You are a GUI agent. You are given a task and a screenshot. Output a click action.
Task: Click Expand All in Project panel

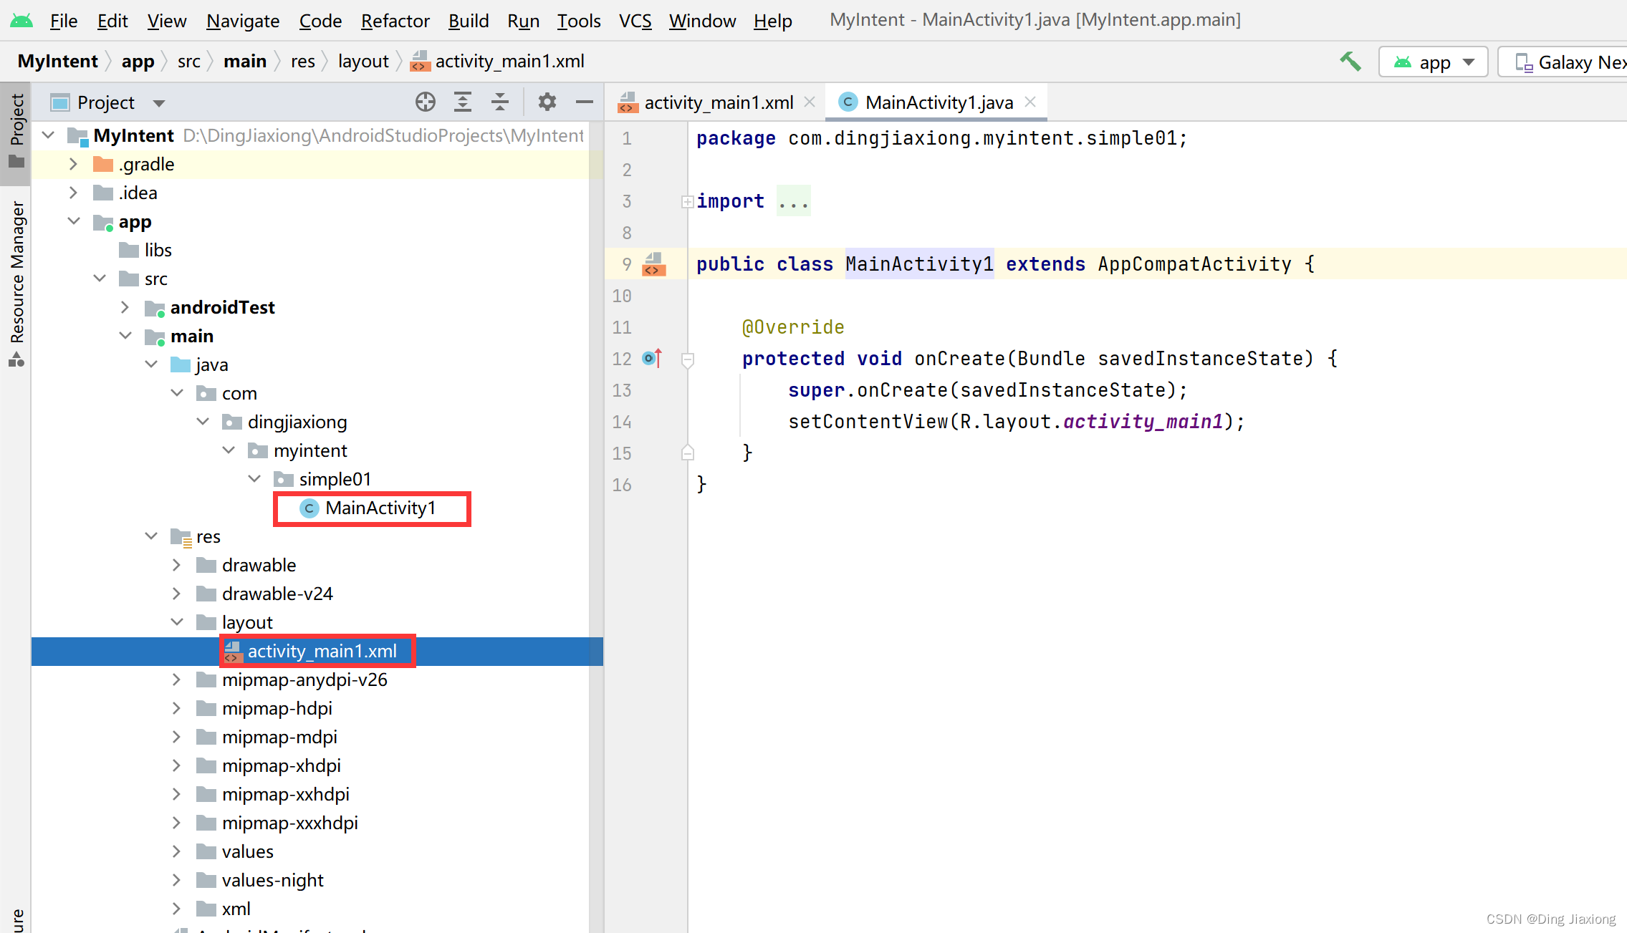click(463, 102)
